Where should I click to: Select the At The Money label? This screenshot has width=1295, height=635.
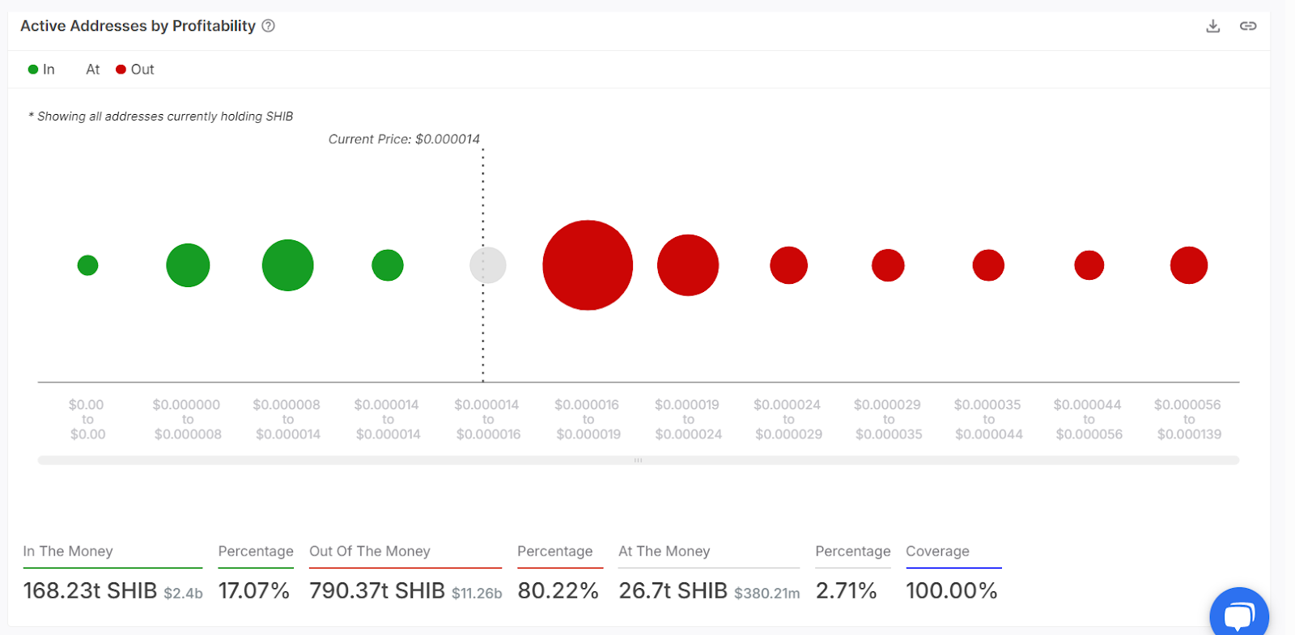(x=664, y=551)
